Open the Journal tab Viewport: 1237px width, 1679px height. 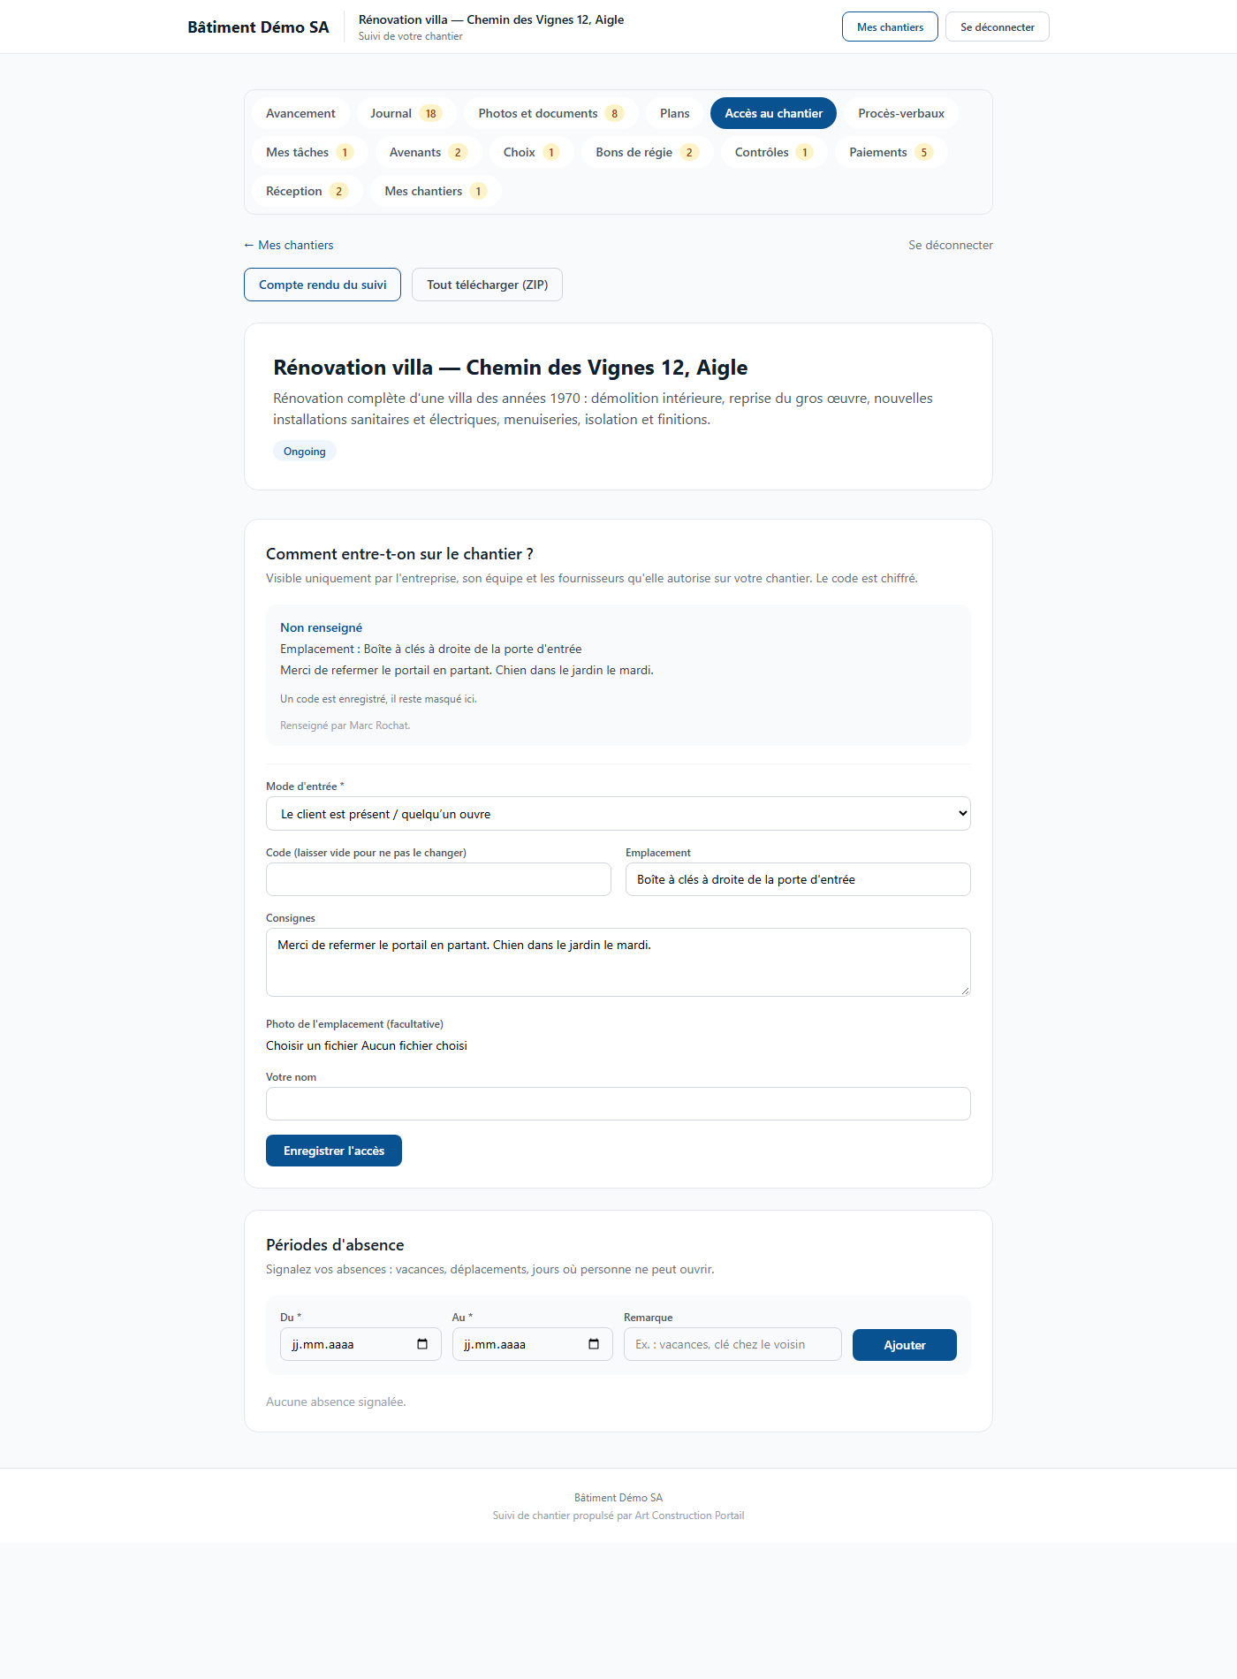[406, 113]
